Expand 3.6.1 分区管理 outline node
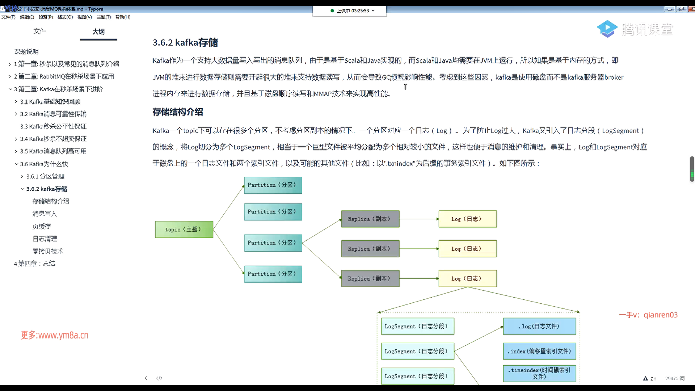Image resolution: width=695 pixels, height=391 pixels. point(22,176)
